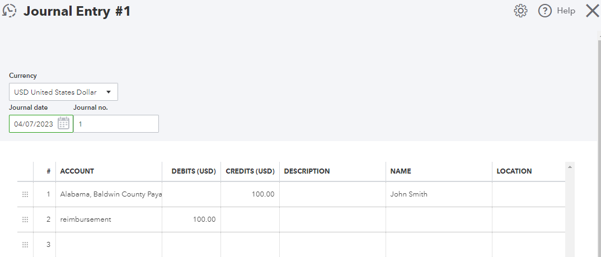Open the settings gear icon
The width and height of the screenshot is (601, 257).
[520, 11]
